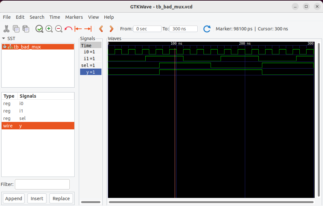The height and width of the screenshot is (206, 323).
Task: Fetch later data with right chevron
Action: click(111, 29)
